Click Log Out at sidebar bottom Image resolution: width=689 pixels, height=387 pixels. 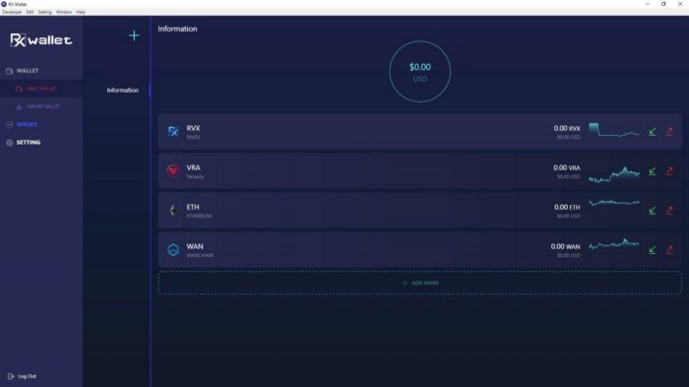(28, 376)
